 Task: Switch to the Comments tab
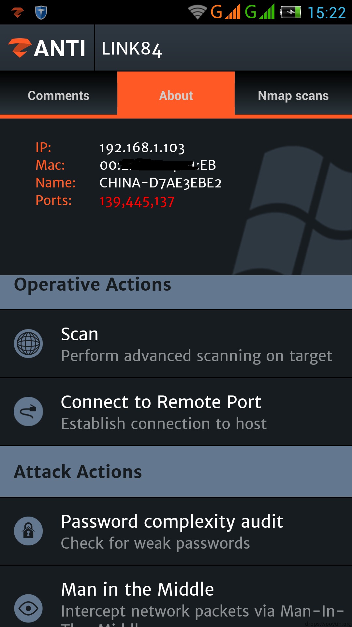point(59,95)
